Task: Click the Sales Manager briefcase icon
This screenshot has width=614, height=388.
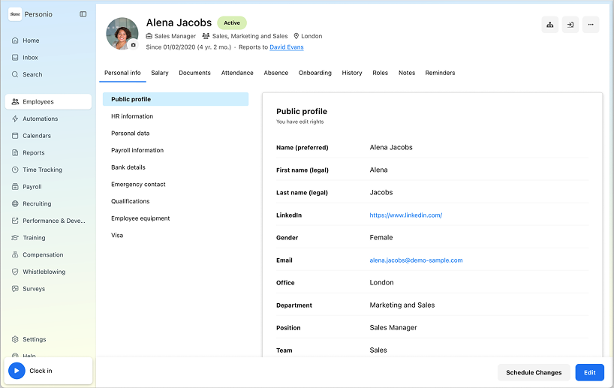Action: point(149,36)
